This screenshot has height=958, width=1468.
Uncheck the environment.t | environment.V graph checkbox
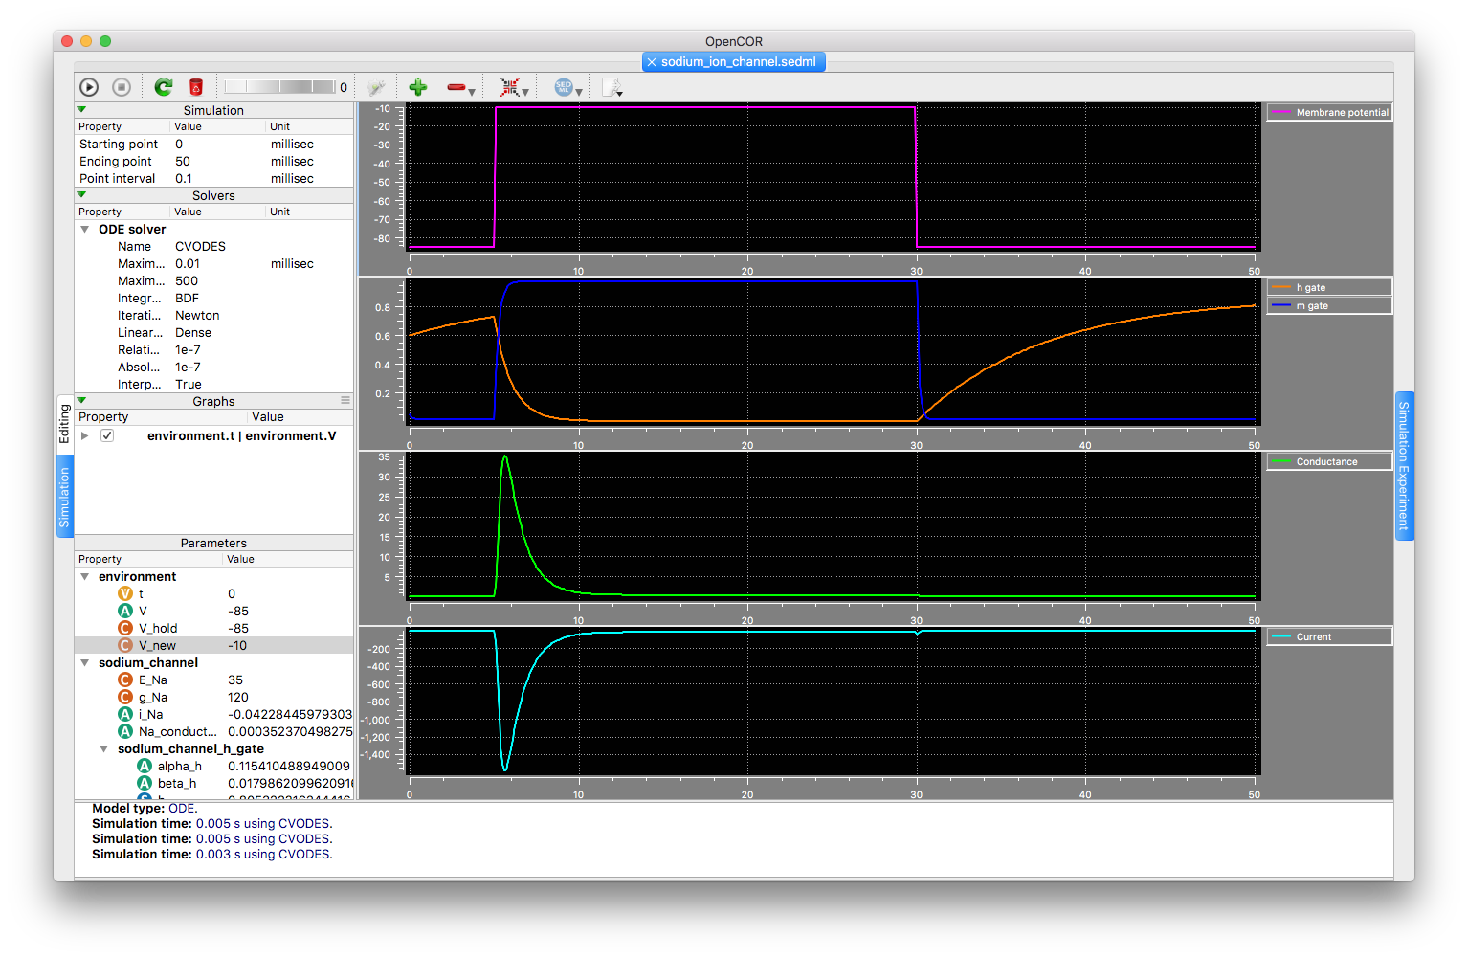coord(107,435)
